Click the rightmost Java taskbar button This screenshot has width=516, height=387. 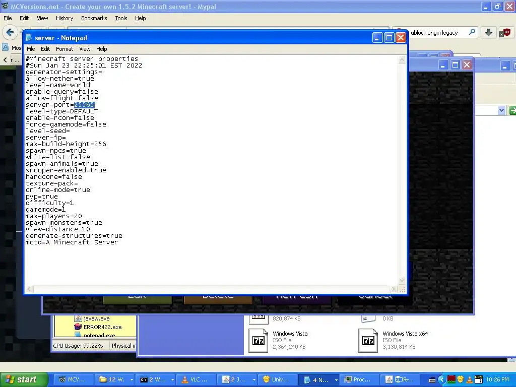401,379
